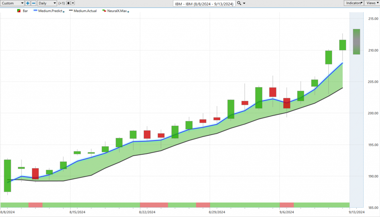Click the red candlestick at 9/6/2024
The height and width of the screenshot is (217, 380).
287,103
